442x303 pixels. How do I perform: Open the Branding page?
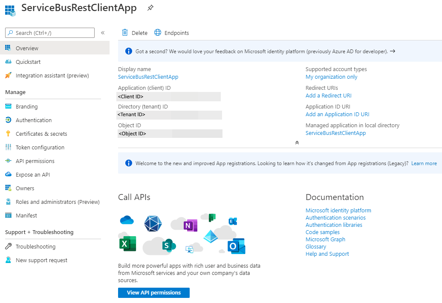[27, 107]
